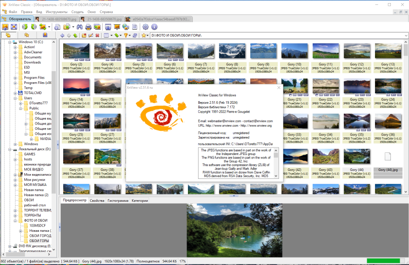Open the Вид menu
Viewport: 409px width, 265px height.
coord(39,12)
